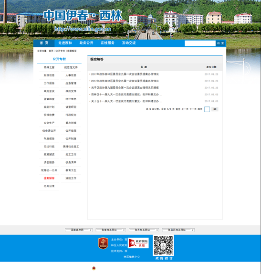
Task: Open the 互动交流 navigation item
Action: [x=129, y=43]
